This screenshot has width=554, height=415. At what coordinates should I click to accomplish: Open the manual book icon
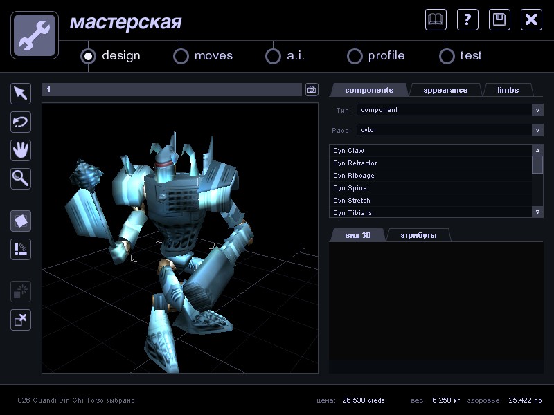pyautogui.click(x=436, y=19)
